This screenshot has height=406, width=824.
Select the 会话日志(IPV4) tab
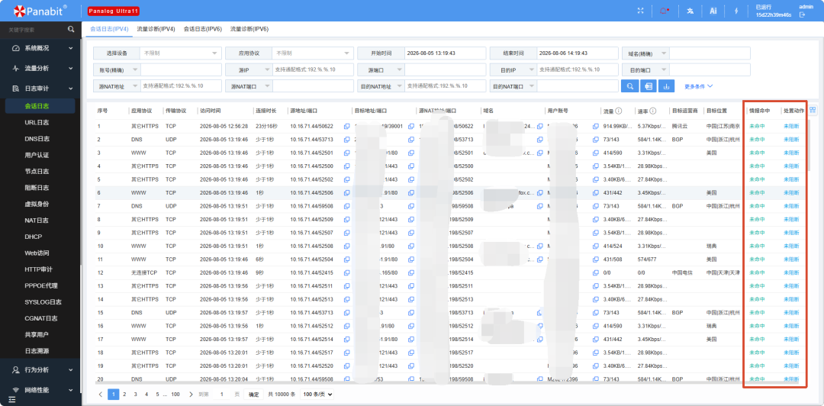[109, 29]
